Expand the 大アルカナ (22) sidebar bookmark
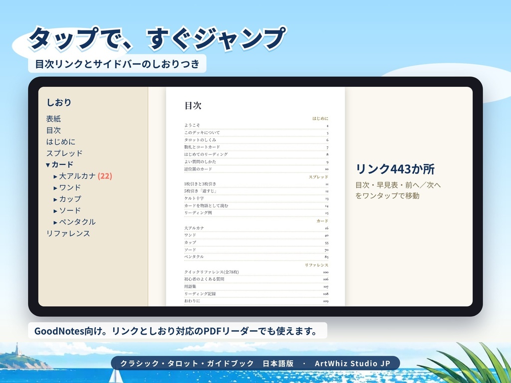The image size is (511, 383). [55, 177]
